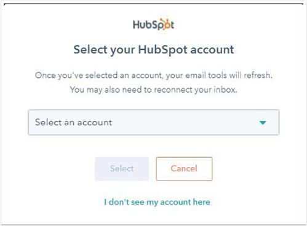This screenshot has width=307, height=226.
Task: Cancel the account selection dialog
Action: 184,169
